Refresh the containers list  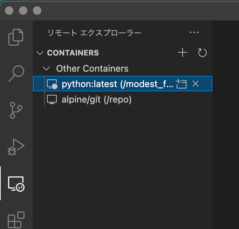[202, 53]
